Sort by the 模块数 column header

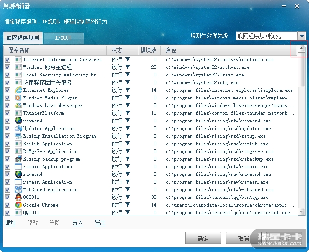(x=149, y=50)
